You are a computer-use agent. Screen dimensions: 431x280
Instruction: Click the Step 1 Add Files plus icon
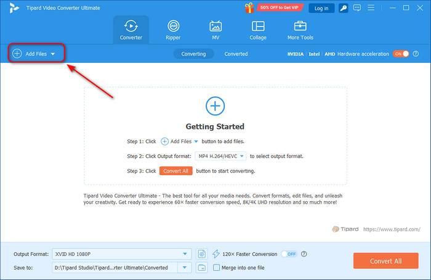(164, 141)
